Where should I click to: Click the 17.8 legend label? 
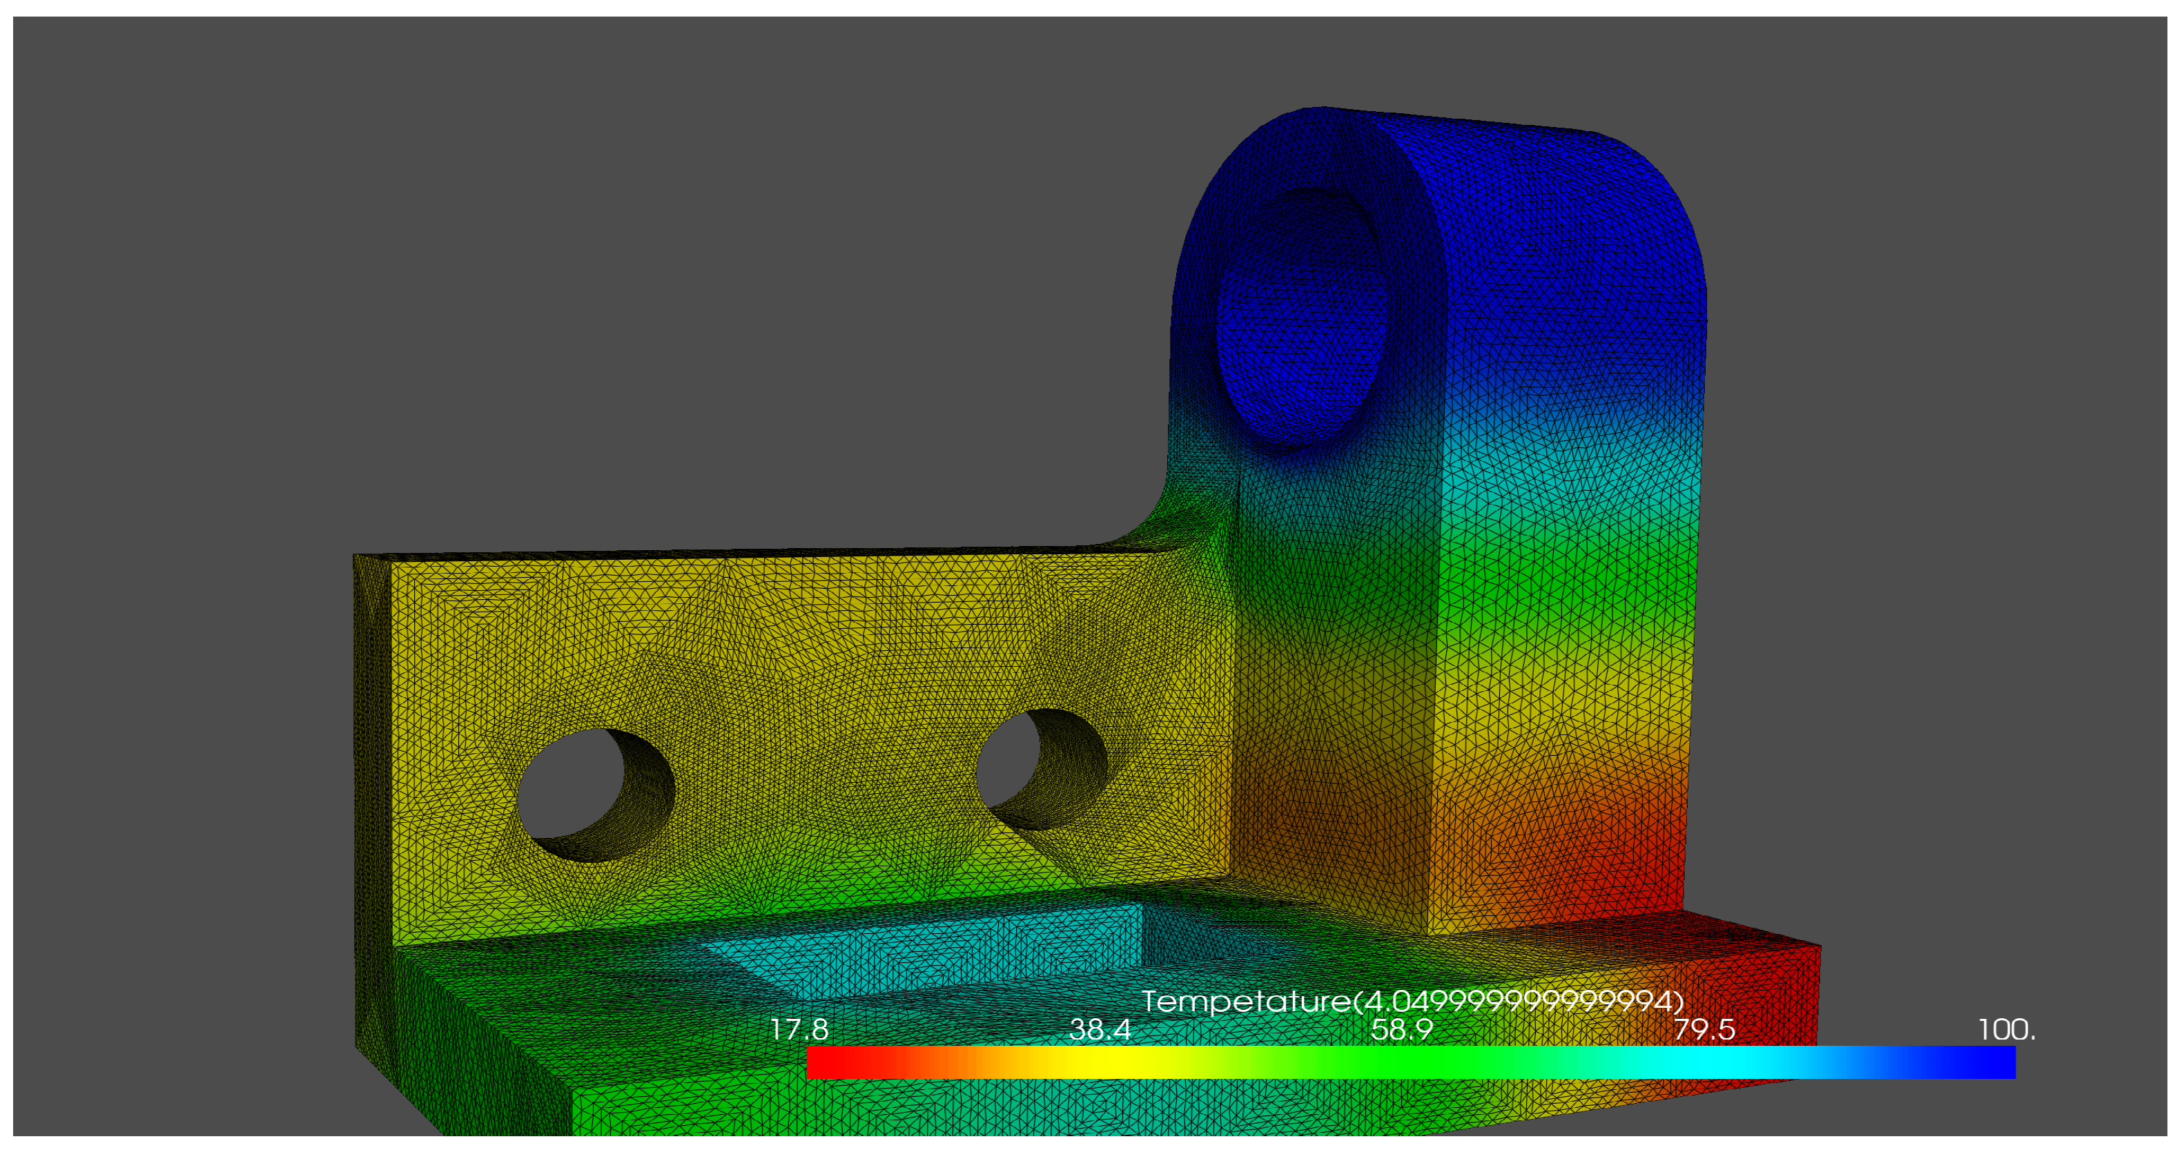(799, 1029)
